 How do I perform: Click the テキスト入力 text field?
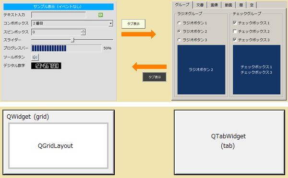tap(59, 15)
